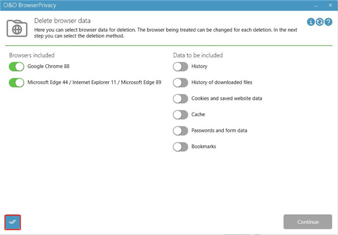Screen dimensions: 338x235
Task: Switch on the Cache toggle
Action: click(x=180, y=114)
